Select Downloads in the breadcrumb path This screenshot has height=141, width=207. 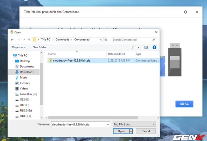click(62, 40)
